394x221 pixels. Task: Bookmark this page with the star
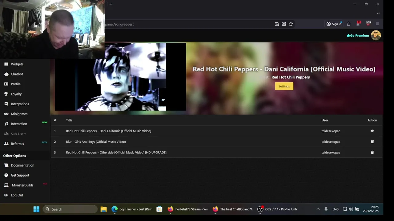click(x=291, y=24)
